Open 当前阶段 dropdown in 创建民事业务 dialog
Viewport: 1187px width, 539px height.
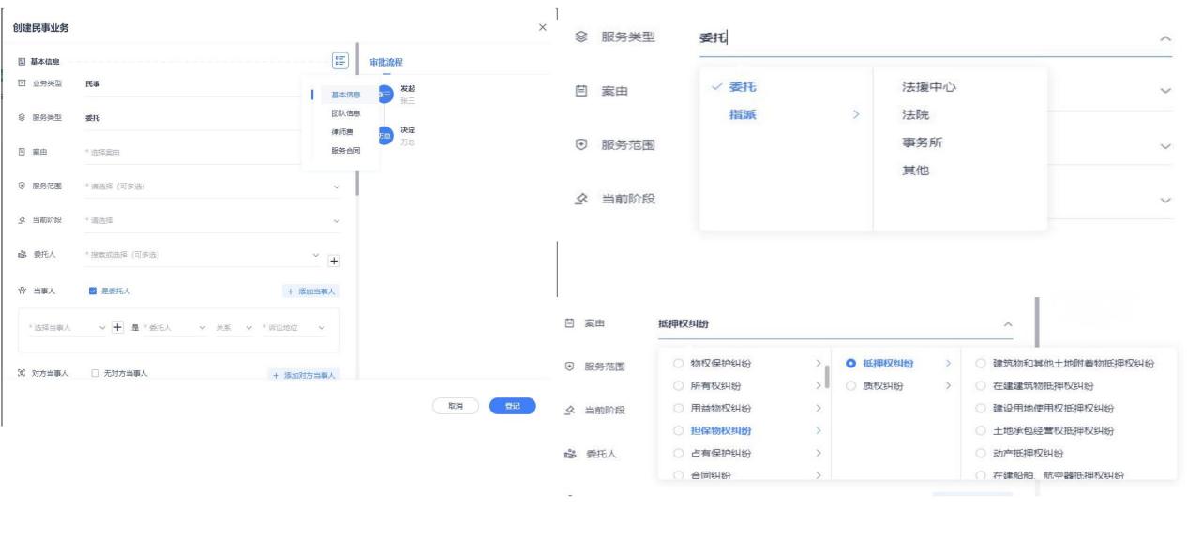coord(336,221)
